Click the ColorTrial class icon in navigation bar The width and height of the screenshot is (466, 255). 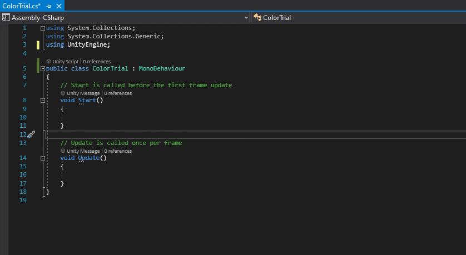(257, 18)
